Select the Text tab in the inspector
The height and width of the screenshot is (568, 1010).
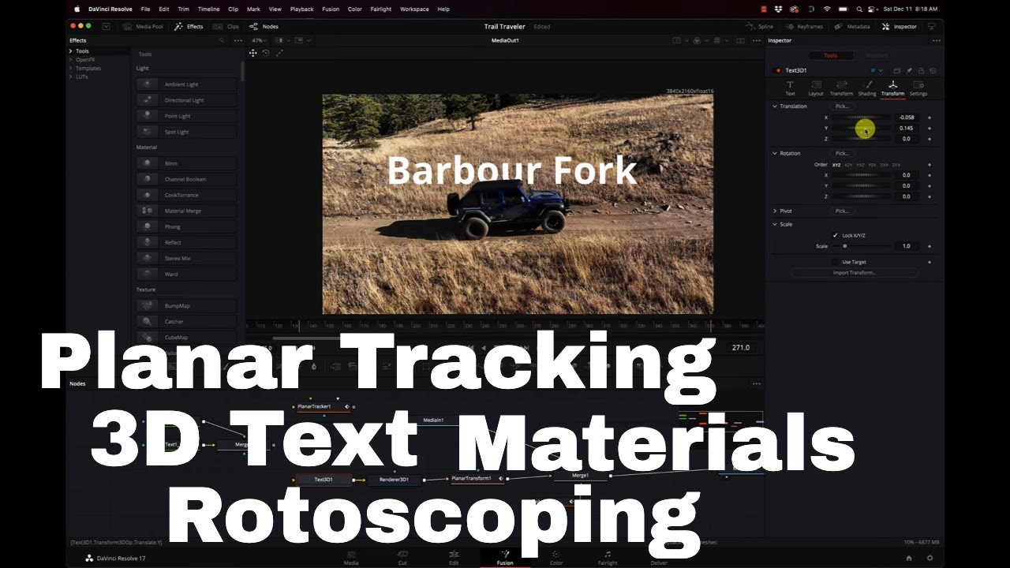(x=788, y=88)
